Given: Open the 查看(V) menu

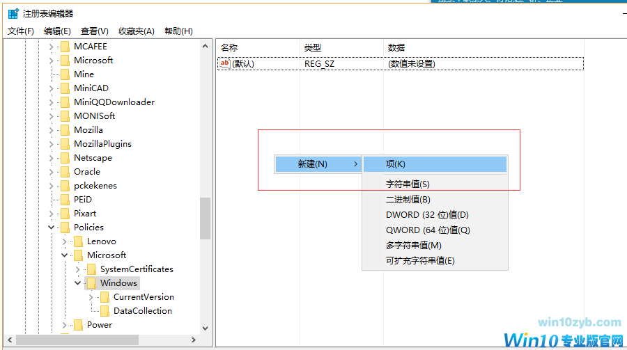Looking at the screenshot, I should (x=94, y=31).
